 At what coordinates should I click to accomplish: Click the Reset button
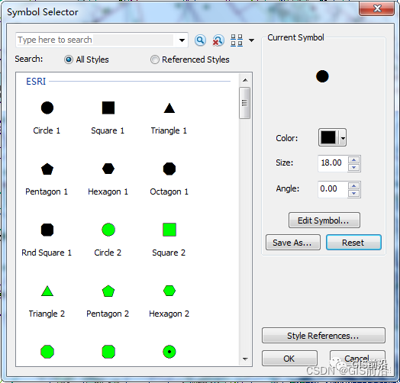click(x=353, y=243)
